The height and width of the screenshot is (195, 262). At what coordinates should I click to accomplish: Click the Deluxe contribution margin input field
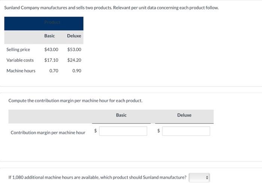(186, 131)
